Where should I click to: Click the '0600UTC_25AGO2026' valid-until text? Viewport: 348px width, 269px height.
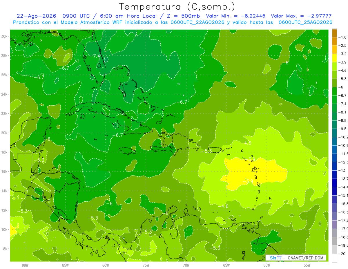(x=305, y=22)
